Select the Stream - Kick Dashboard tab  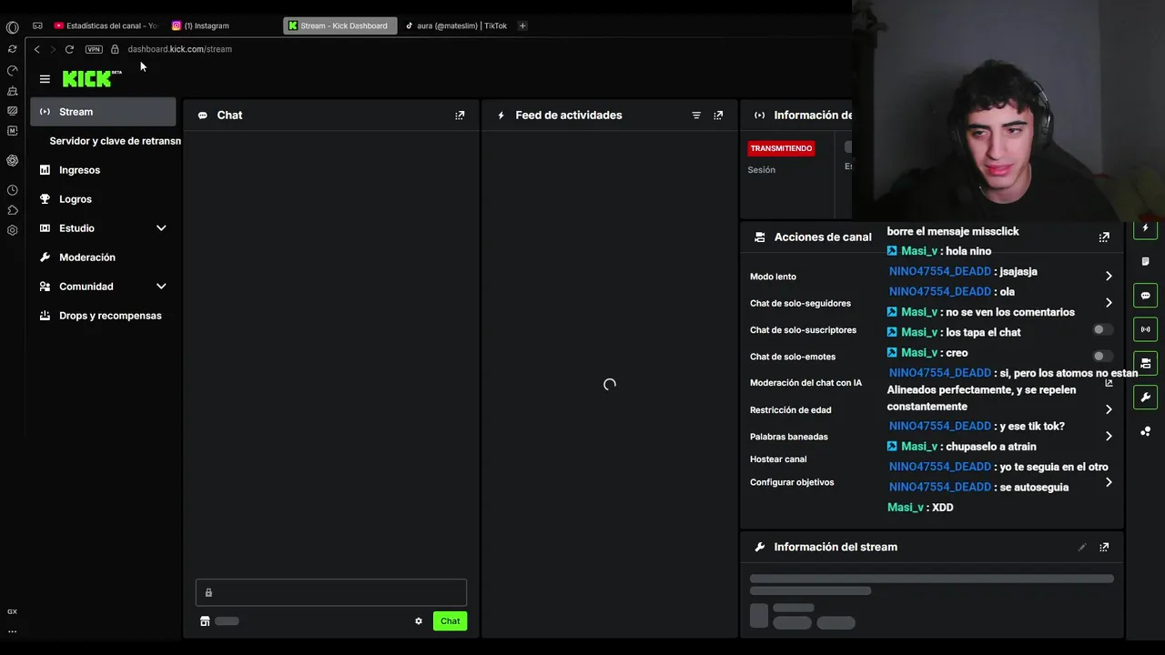pos(339,25)
